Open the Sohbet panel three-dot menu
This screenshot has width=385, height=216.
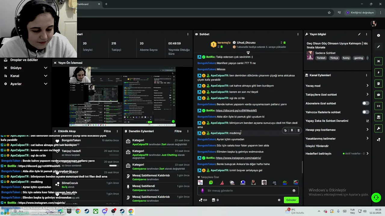tap(298, 34)
